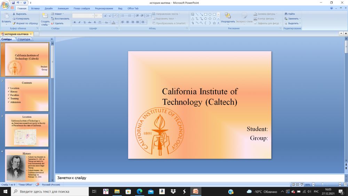Image resolution: width=348 pixels, height=196 pixels.
Task: Open the font name combo box
Action: point(83,16)
